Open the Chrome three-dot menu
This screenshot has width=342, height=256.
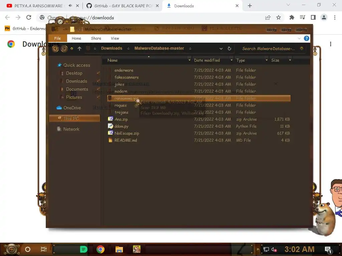335,17
